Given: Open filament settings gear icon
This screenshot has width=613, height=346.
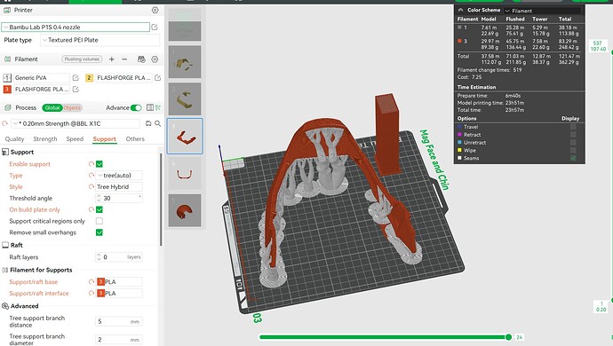Looking at the screenshot, I should point(155,59).
